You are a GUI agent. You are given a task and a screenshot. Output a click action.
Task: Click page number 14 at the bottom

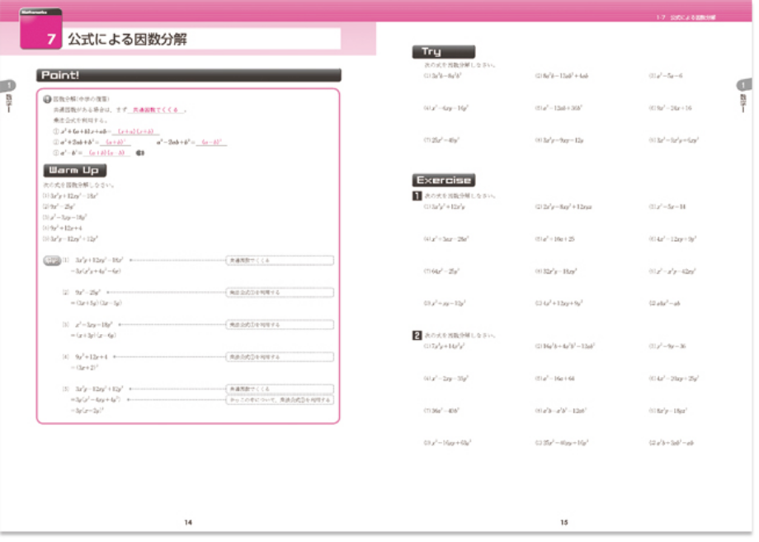point(188,521)
